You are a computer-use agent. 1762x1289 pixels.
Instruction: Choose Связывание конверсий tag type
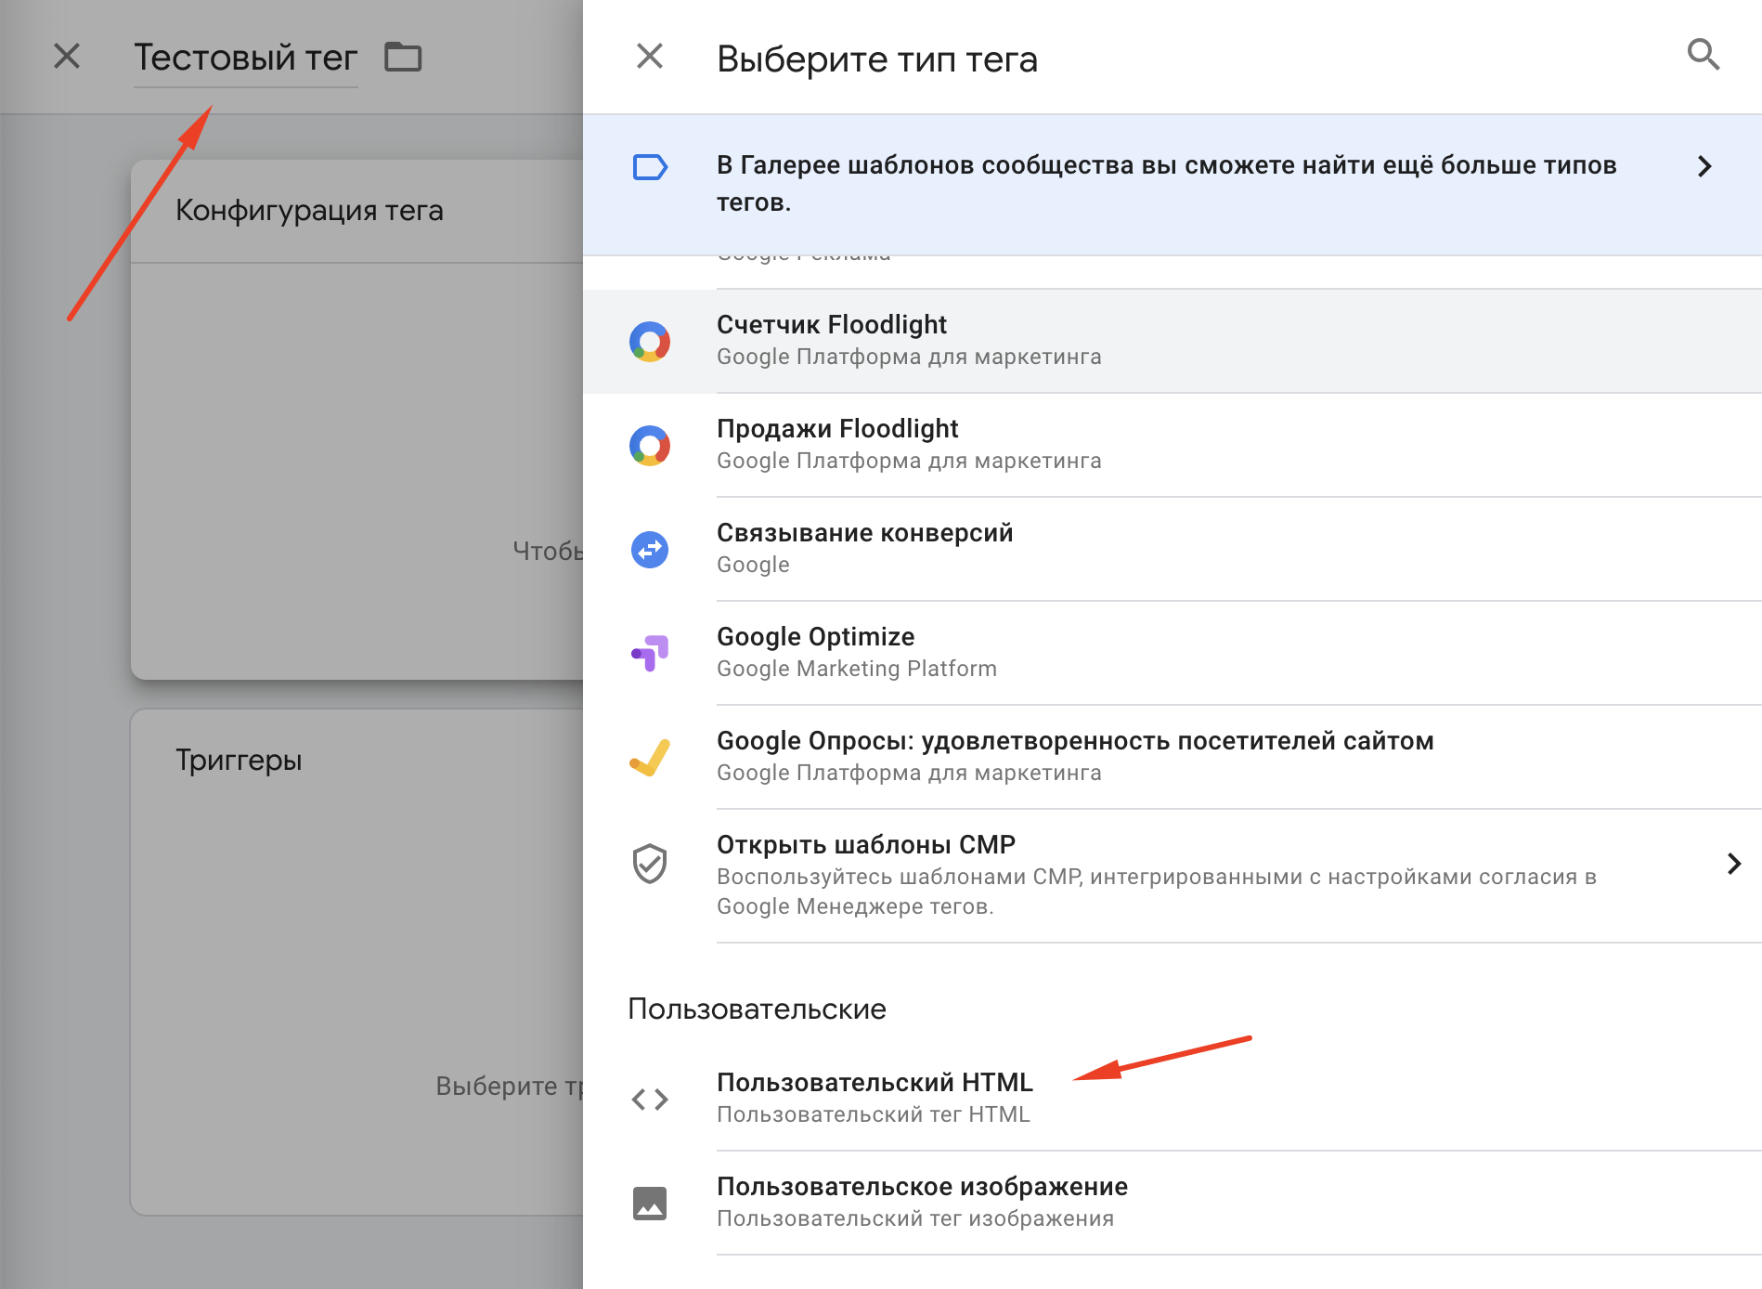1173,549
